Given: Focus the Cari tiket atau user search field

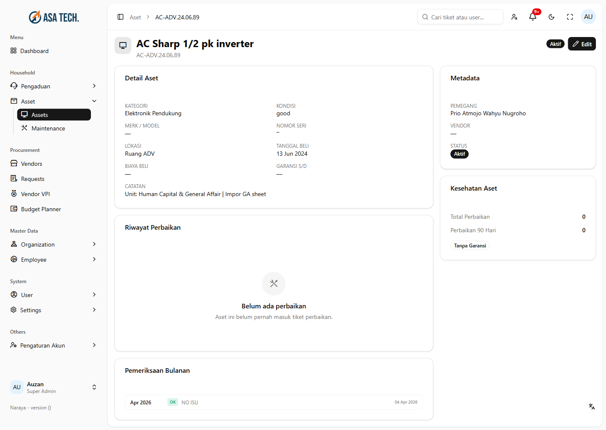Looking at the screenshot, I should pyautogui.click(x=460, y=17).
